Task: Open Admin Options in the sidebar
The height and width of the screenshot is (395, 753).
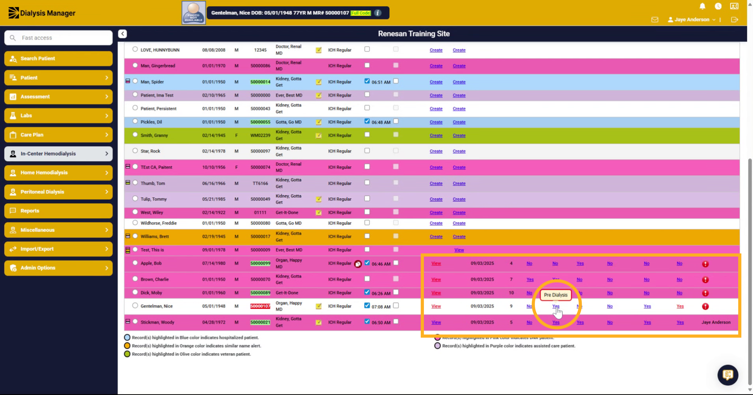Action: (x=59, y=268)
